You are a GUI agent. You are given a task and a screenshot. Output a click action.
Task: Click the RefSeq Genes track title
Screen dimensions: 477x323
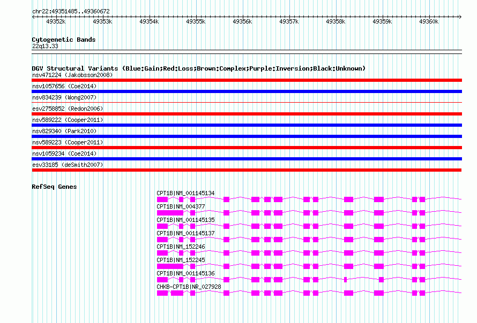pyautogui.click(x=54, y=187)
